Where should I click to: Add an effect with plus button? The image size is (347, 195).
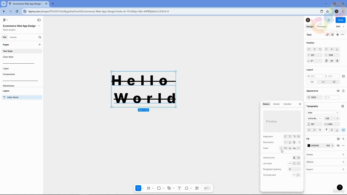tap(343, 162)
